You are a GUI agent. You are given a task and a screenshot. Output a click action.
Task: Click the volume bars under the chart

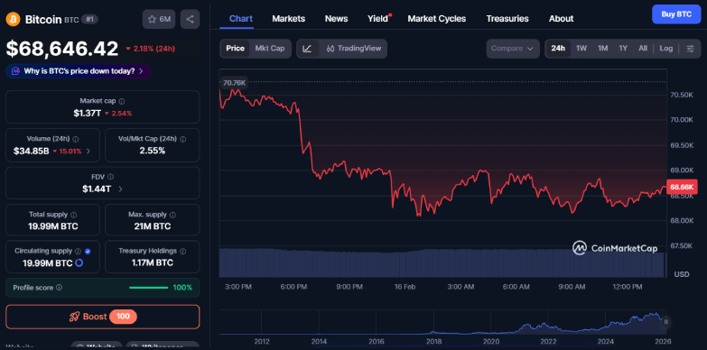pyautogui.click(x=442, y=263)
